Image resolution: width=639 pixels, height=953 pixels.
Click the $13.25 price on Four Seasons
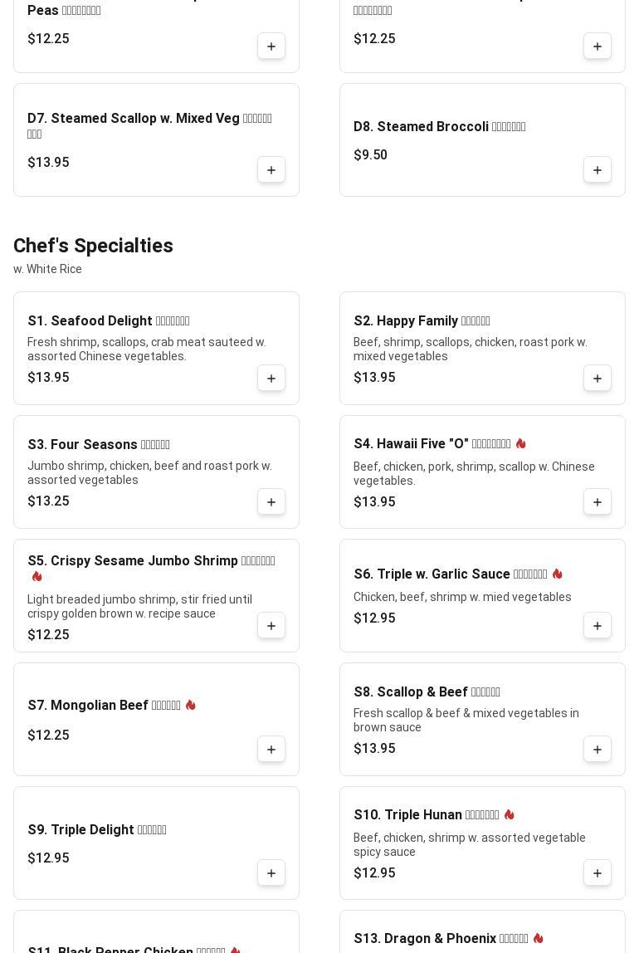[49, 501]
